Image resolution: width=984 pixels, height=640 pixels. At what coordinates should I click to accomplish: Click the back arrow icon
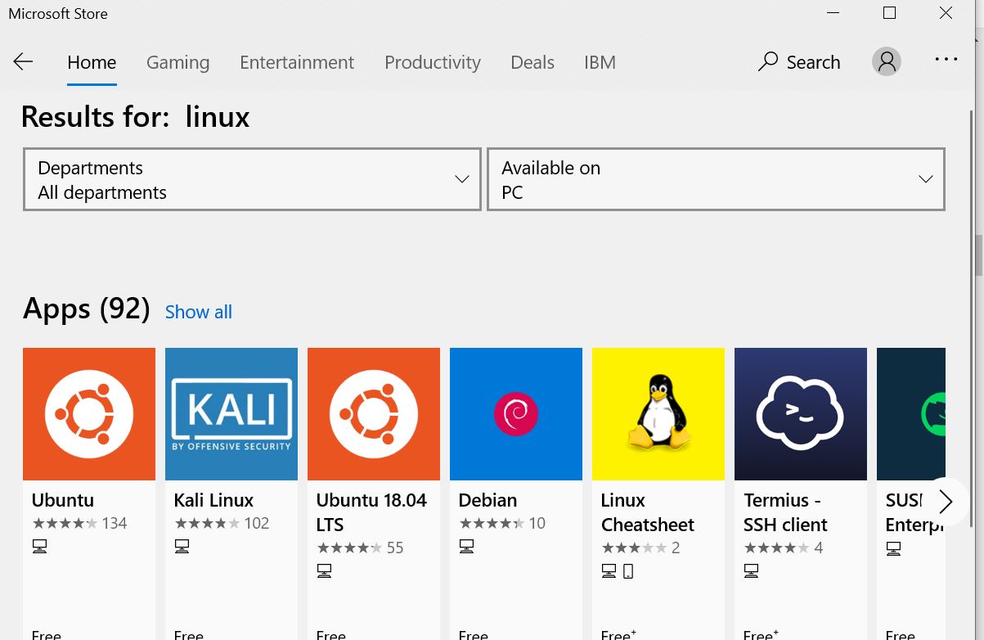(x=23, y=62)
